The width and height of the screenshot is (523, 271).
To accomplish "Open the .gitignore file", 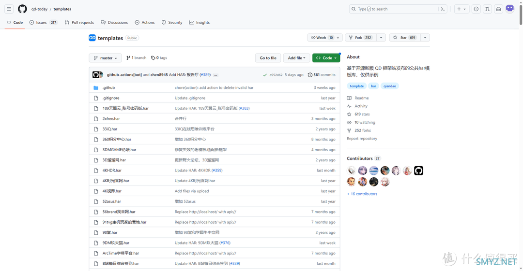I will tap(111, 98).
